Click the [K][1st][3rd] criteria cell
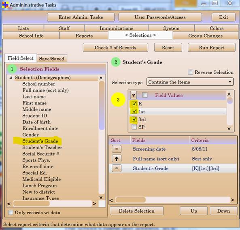The width and height of the screenshot is (240, 230). point(206,168)
